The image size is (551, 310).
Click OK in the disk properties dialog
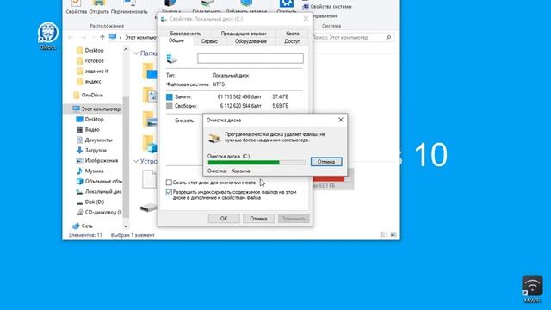[224, 218]
